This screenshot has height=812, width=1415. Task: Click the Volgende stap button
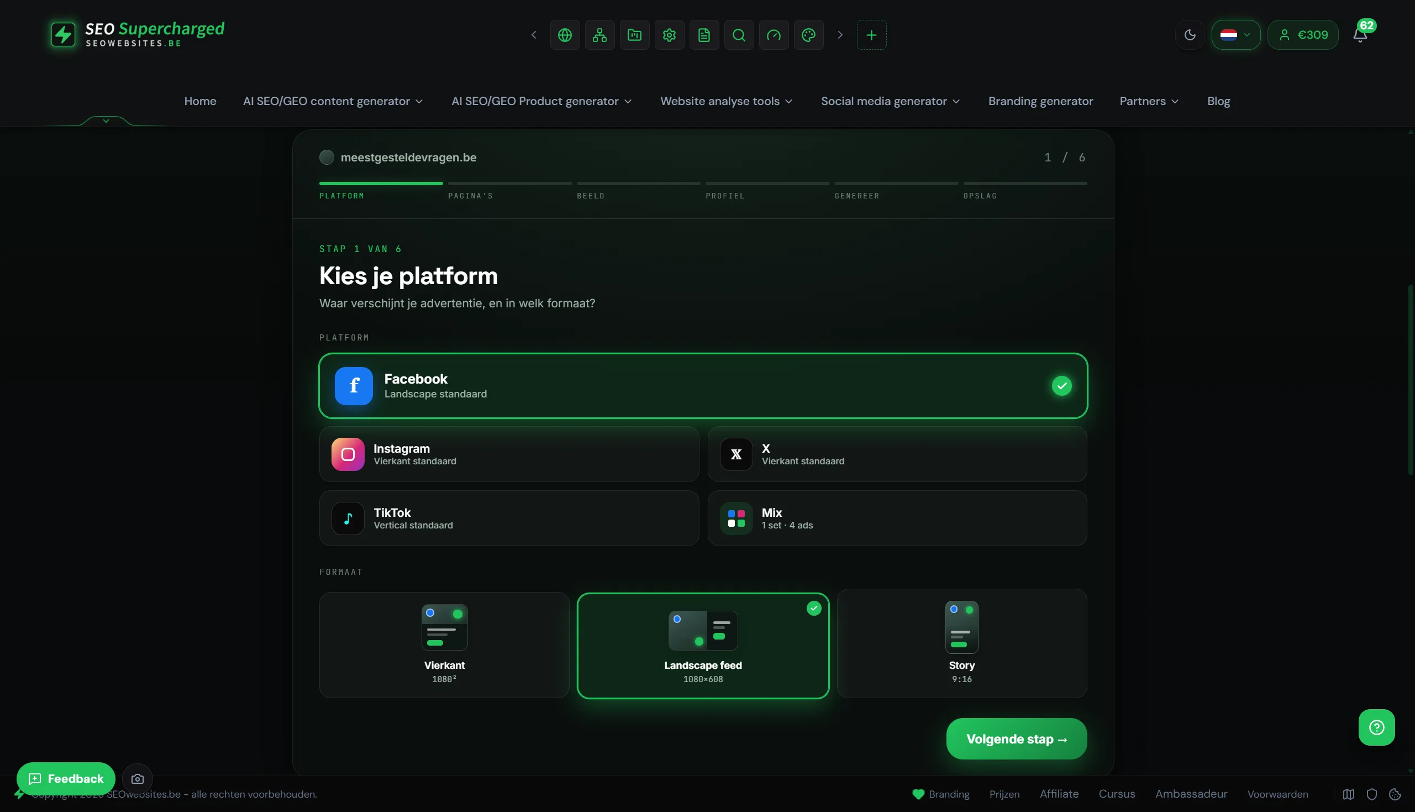[x=1017, y=739]
